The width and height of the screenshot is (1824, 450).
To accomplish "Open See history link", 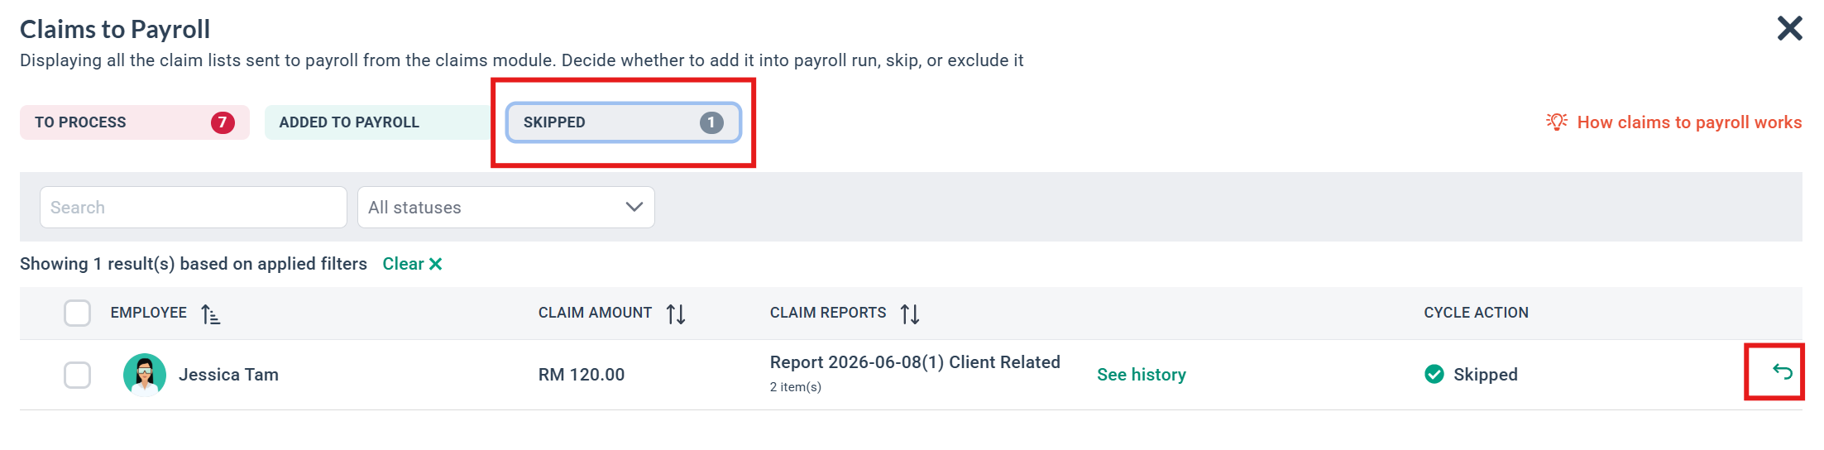I will point(1142,375).
